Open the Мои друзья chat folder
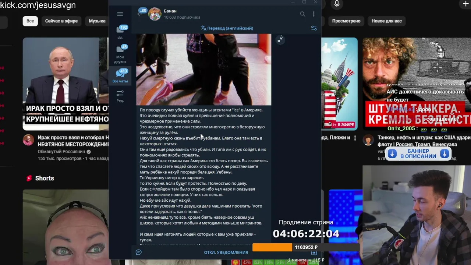 tap(120, 54)
